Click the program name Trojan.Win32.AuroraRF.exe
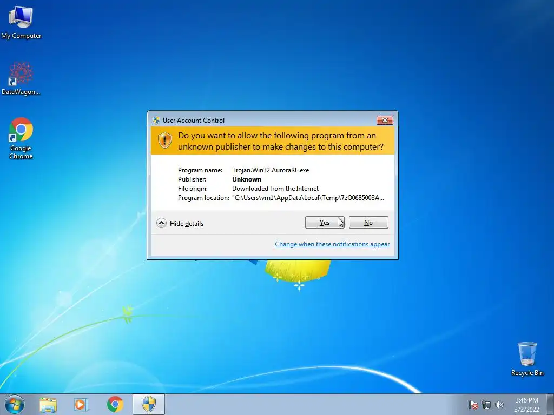554x415 pixels. (271, 170)
